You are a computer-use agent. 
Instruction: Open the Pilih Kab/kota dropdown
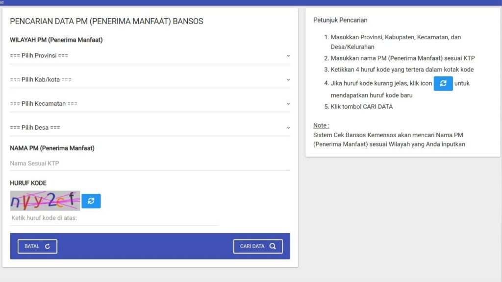(x=147, y=79)
